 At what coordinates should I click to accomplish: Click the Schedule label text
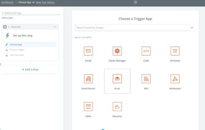pos(175,61)
